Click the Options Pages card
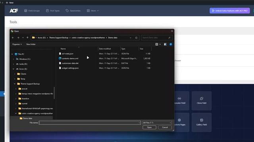Viewport: 254px width, 142px height. point(182,122)
